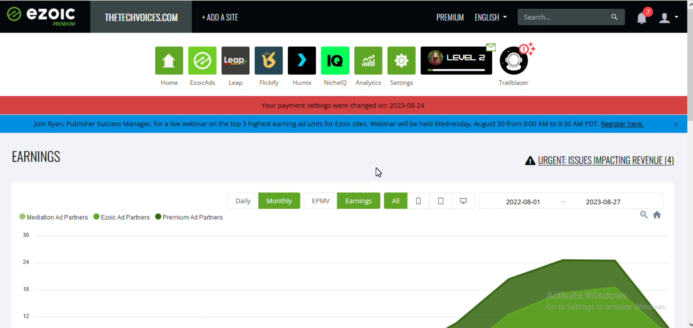Open the Settings gear icon
The width and height of the screenshot is (693, 328).
point(401,61)
